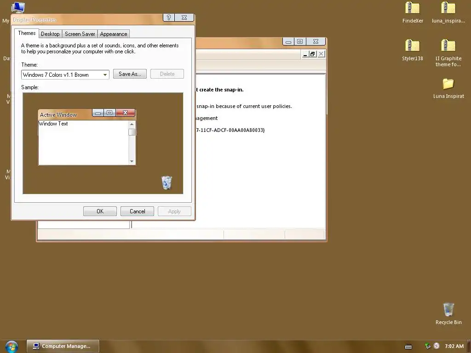This screenshot has height=353, width=471.
Task: Click Cancel in Display Properties
Action: pyautogui.click(x=137, y=211)
